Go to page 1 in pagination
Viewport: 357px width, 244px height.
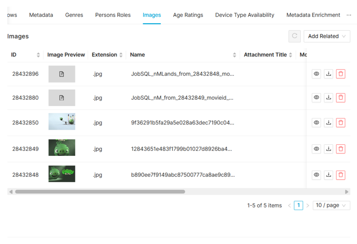(x=298, y=205)
